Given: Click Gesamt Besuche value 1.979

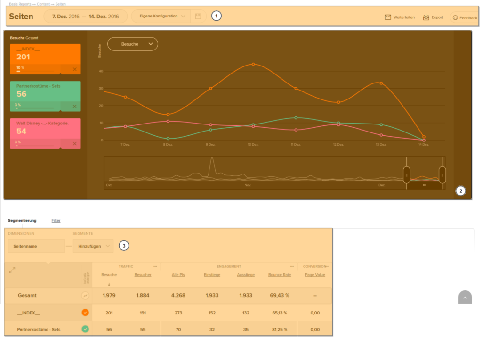Looking at the screenshot, I should 109,295.
